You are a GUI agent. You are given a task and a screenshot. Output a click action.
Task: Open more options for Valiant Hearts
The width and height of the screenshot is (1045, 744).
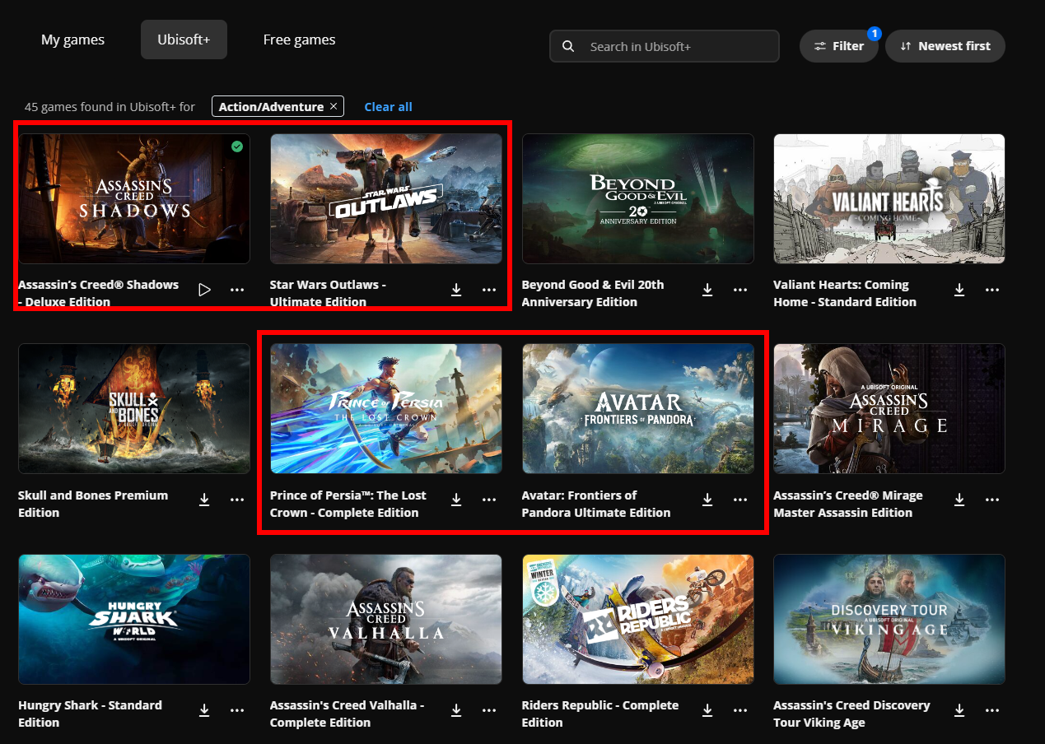tap(992, 290)
